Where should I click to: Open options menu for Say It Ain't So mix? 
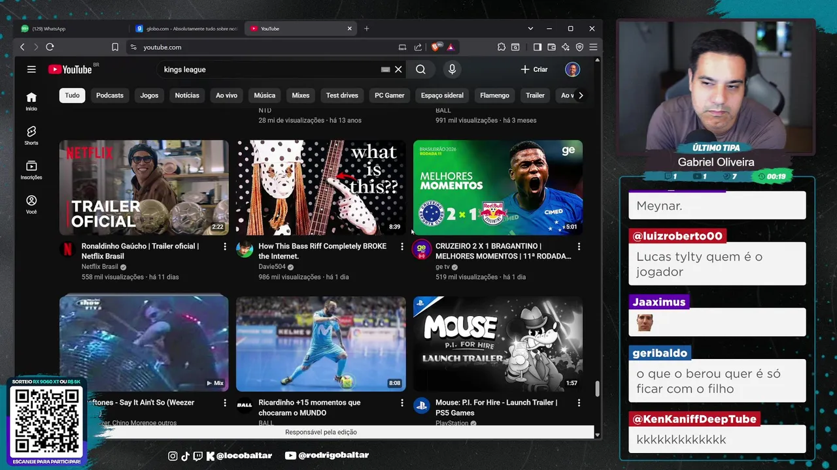(225, 403)
